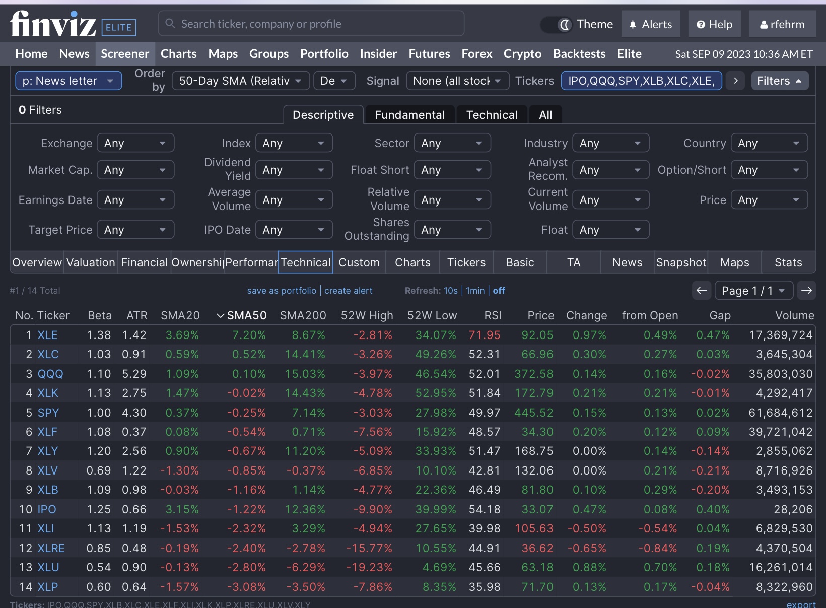Set refresh to 10s
The width and height of the screenshot is (826, 608).
click(451, 291)
